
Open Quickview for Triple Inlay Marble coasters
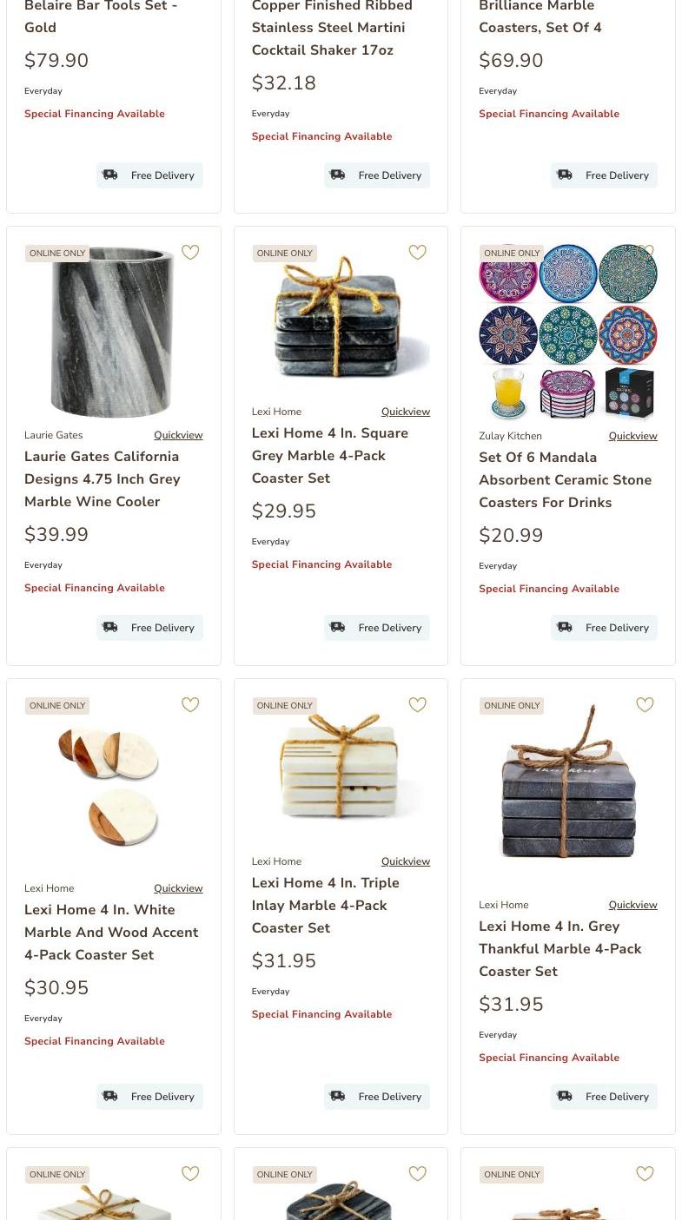click(405, 861)
